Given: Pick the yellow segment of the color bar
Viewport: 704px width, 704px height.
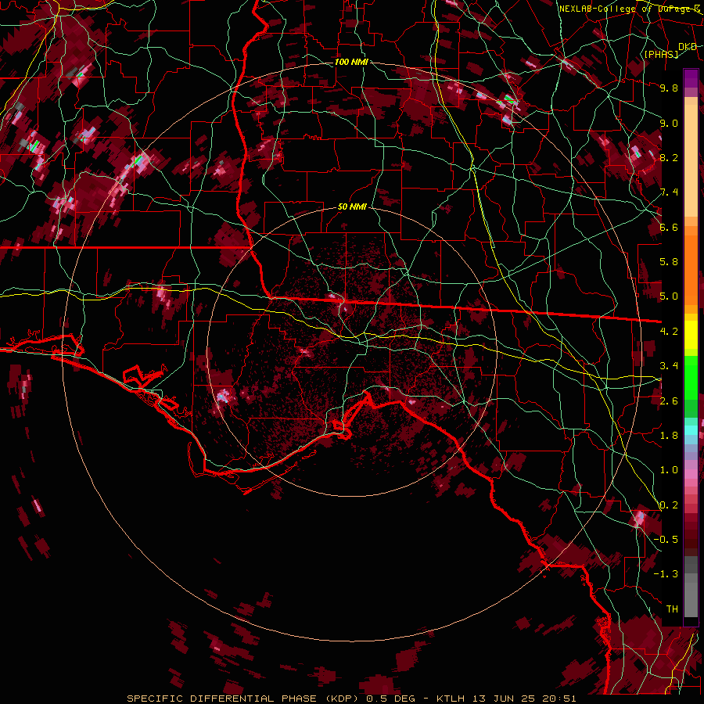Looking at the screenshot, I should (x=691, y=336).
